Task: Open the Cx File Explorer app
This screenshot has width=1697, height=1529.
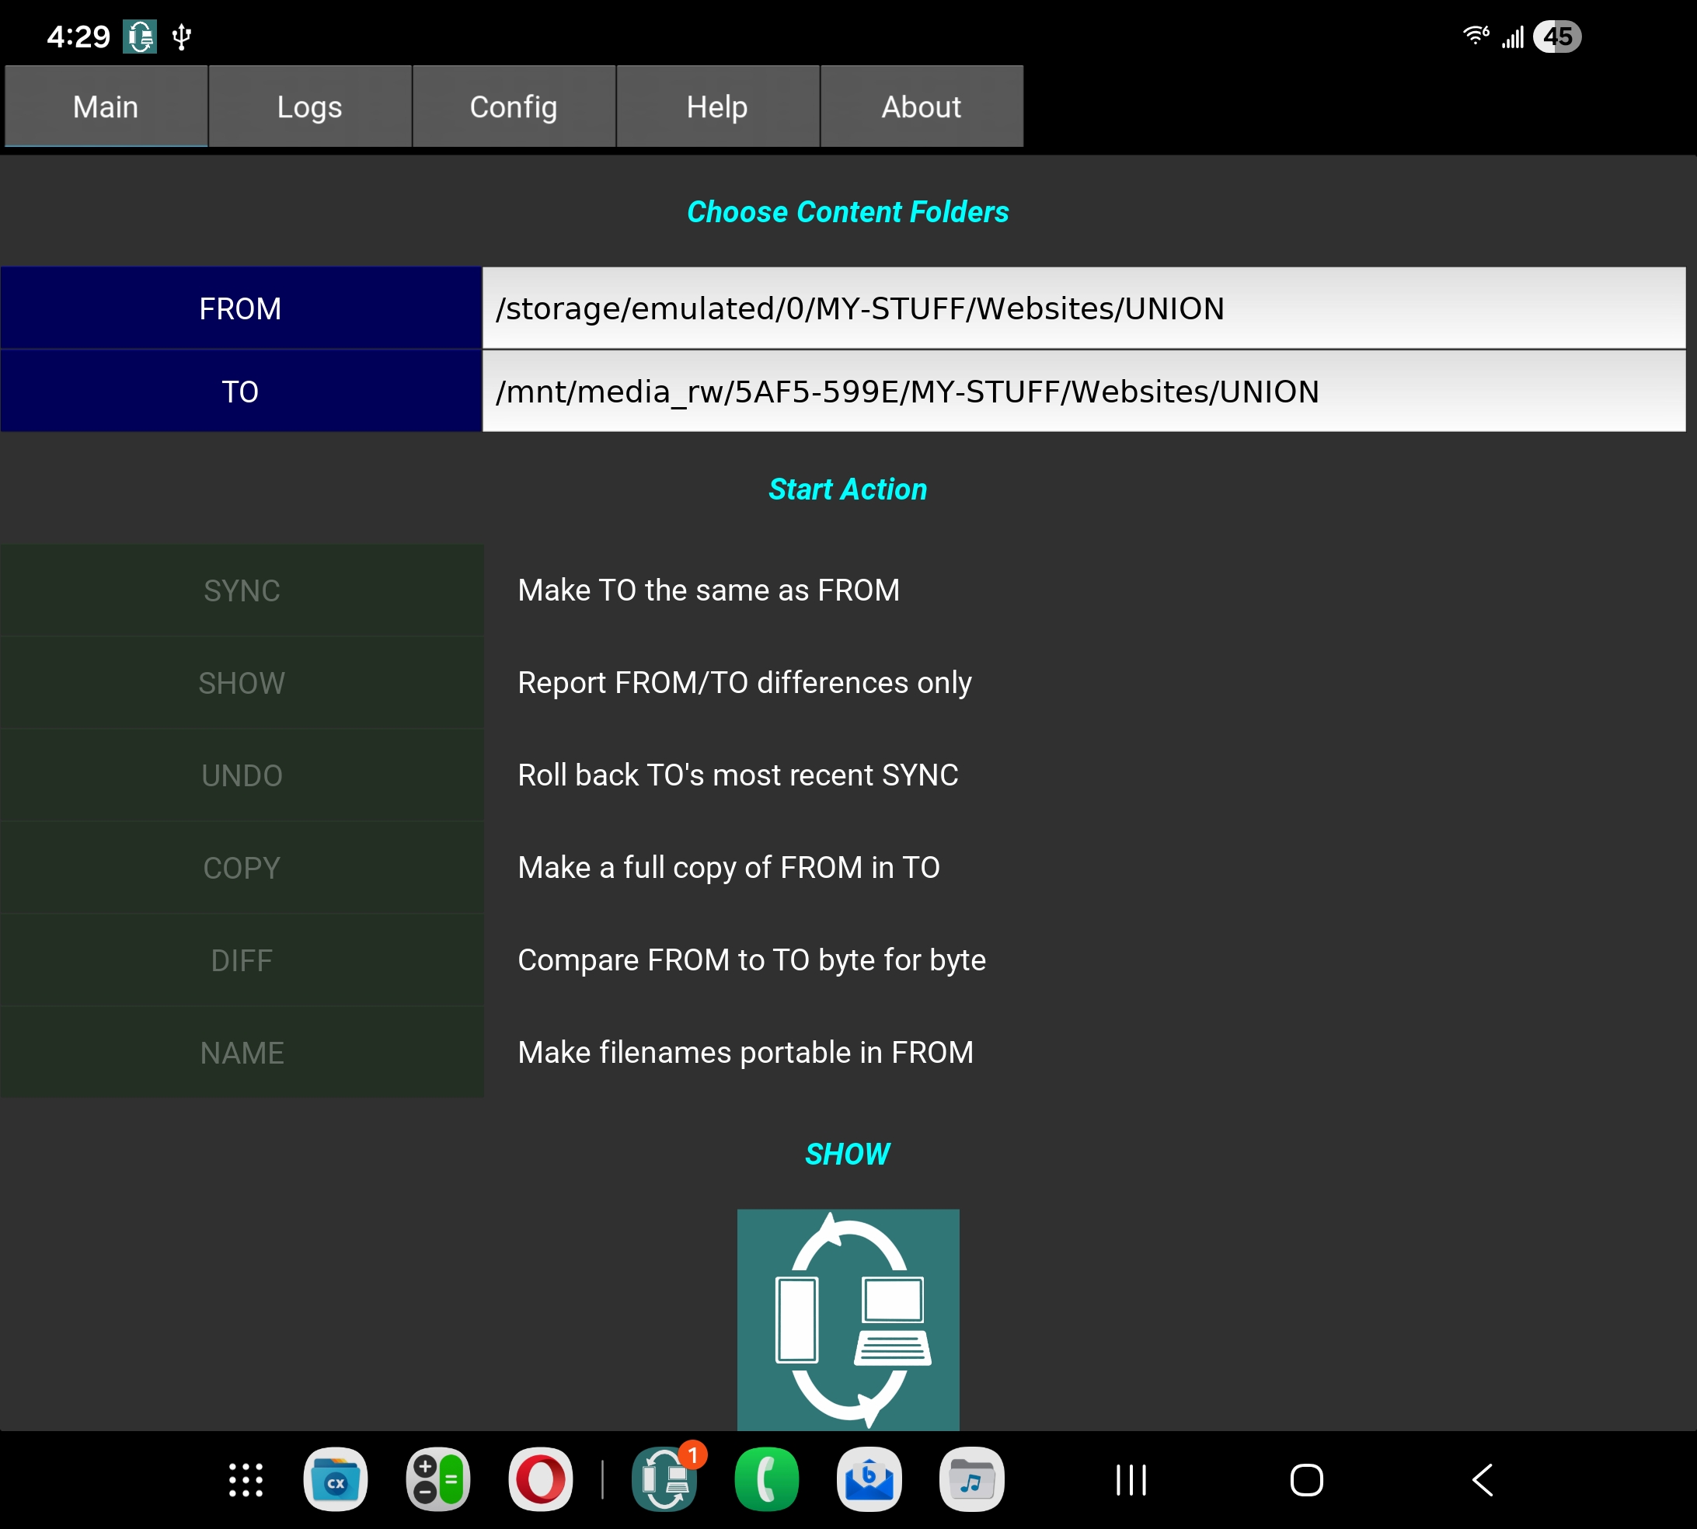Action: 335,1479
